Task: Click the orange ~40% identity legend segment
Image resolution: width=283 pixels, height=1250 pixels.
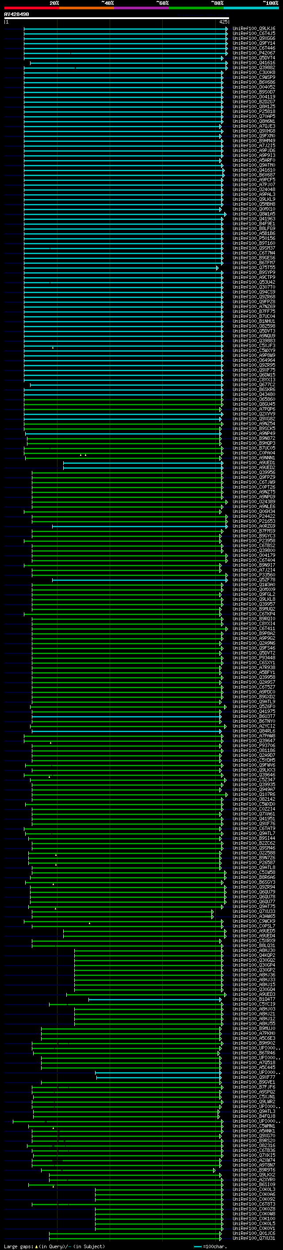Action: pos(87,8)
